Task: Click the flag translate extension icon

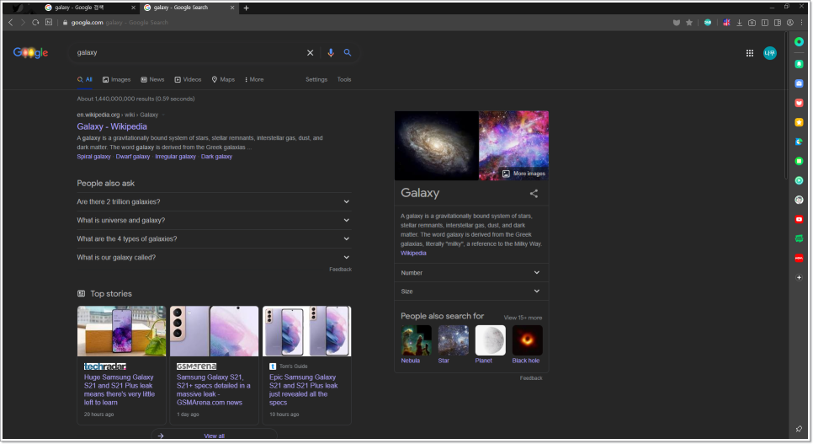Action: [x=726, y=23]
